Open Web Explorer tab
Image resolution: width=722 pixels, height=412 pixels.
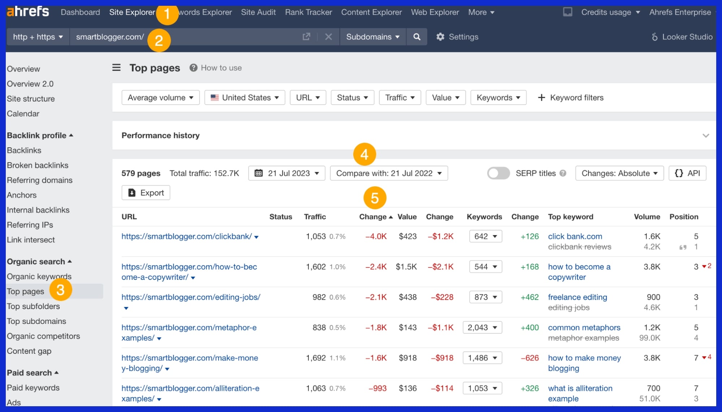[x=435, y=12]
